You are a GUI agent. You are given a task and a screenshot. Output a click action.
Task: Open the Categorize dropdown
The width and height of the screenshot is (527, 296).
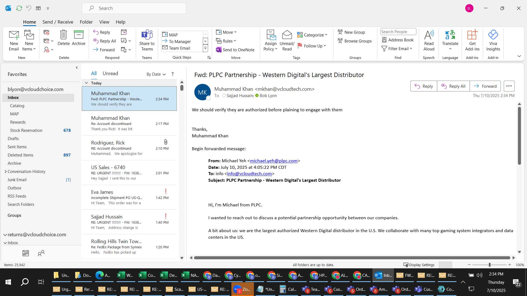(312, 35)
